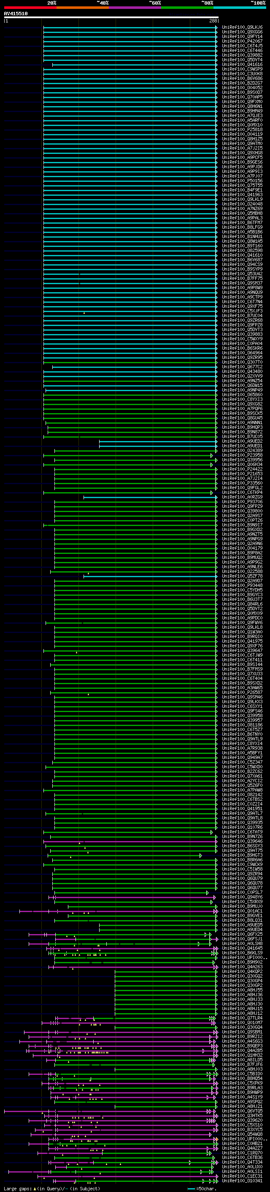
Task: Click the UniRef100_Q5ZF78 entry
Action: click(242, 576)
